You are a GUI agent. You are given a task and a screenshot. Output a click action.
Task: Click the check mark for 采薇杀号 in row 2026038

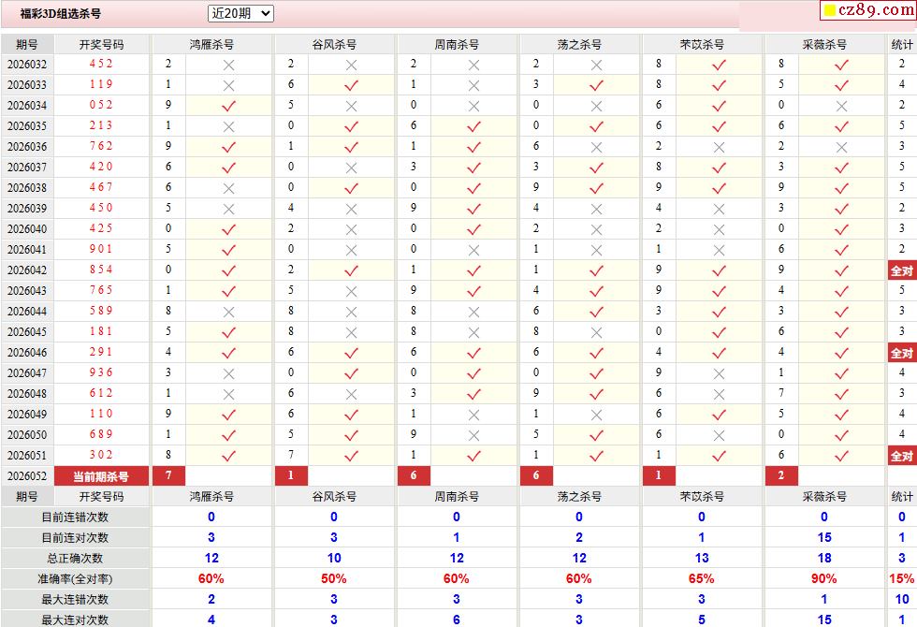pyautogui.click(x=841, y=188)
